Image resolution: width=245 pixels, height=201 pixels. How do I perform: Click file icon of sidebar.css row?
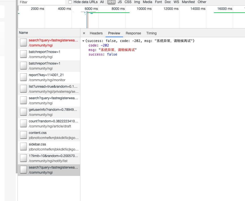click(23, 147)
